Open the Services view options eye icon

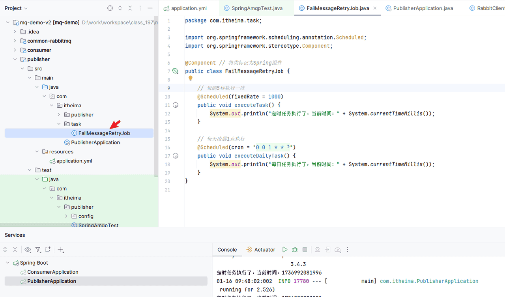click(x=28, y=250)
